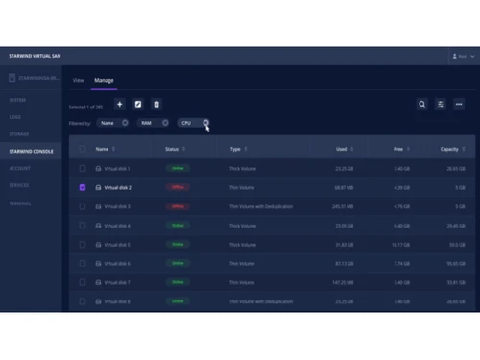Open System in the sidebar
Image resolution: width=480 pixels, height=360 pixels.
(x=17, y=100)
